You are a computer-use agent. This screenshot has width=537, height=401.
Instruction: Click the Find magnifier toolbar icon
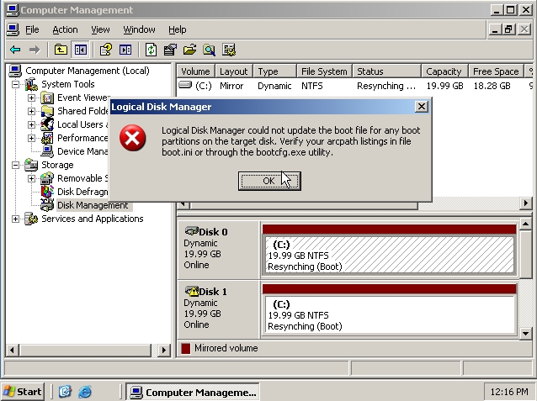(209, 50)
